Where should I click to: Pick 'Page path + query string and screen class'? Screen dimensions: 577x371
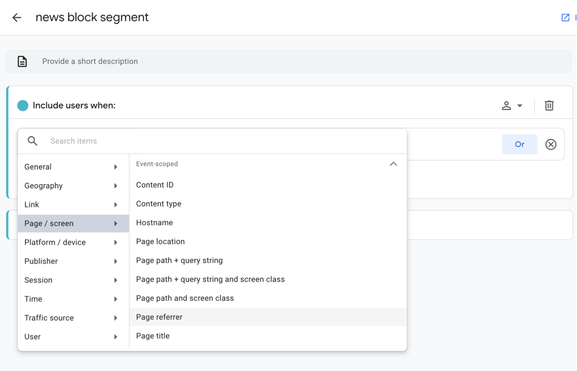pyautogui.click(x=268, y=279)
